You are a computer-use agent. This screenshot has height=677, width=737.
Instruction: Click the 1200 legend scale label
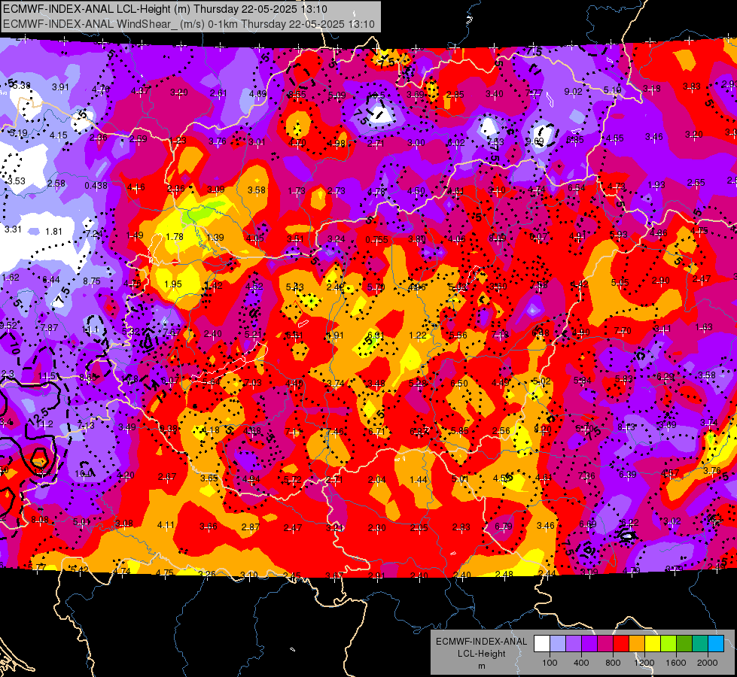coord(644,663)
